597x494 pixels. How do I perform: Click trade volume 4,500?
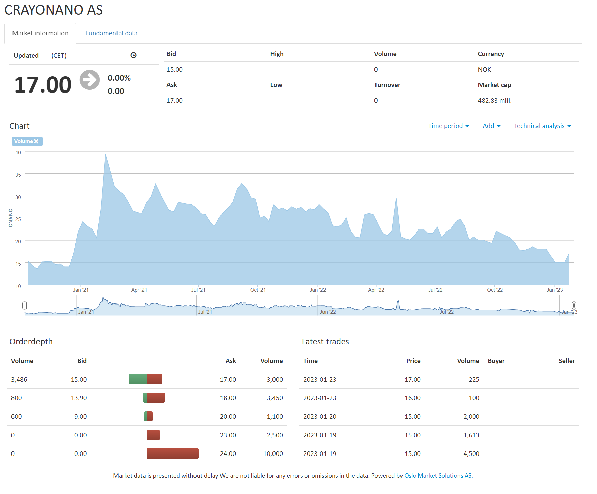471,453
